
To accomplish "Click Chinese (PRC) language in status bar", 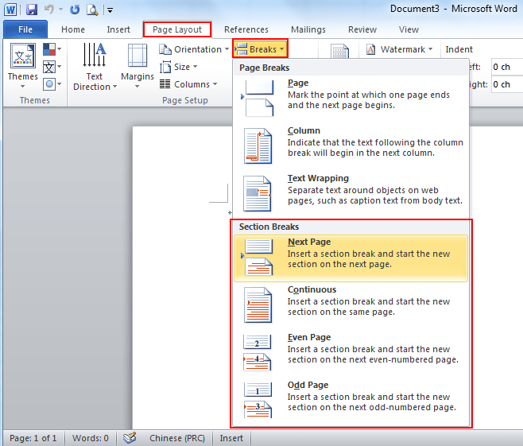I will pyautogui.click(x=176, y=438).
